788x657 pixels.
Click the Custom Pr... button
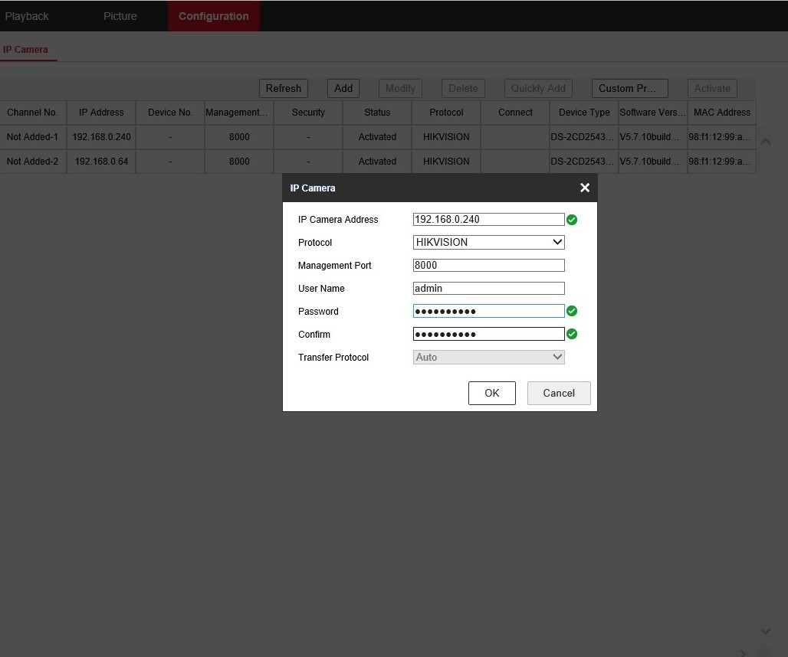coord(629,88)
